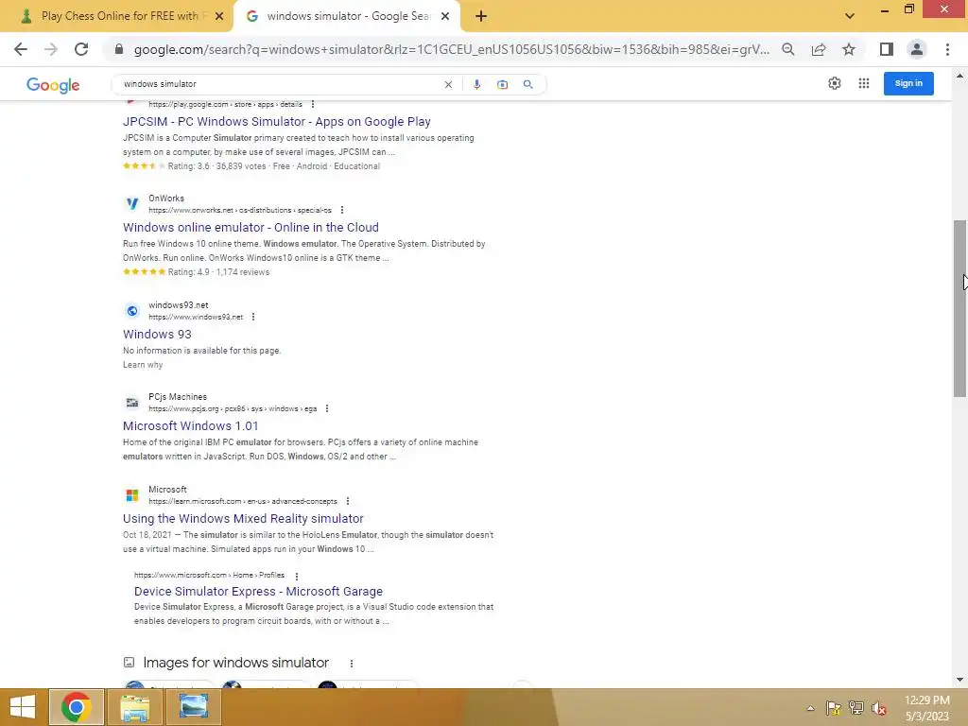Screen dimensions: 968x726
Task: Click the volume muted tray icon
Action: point(879,707)
